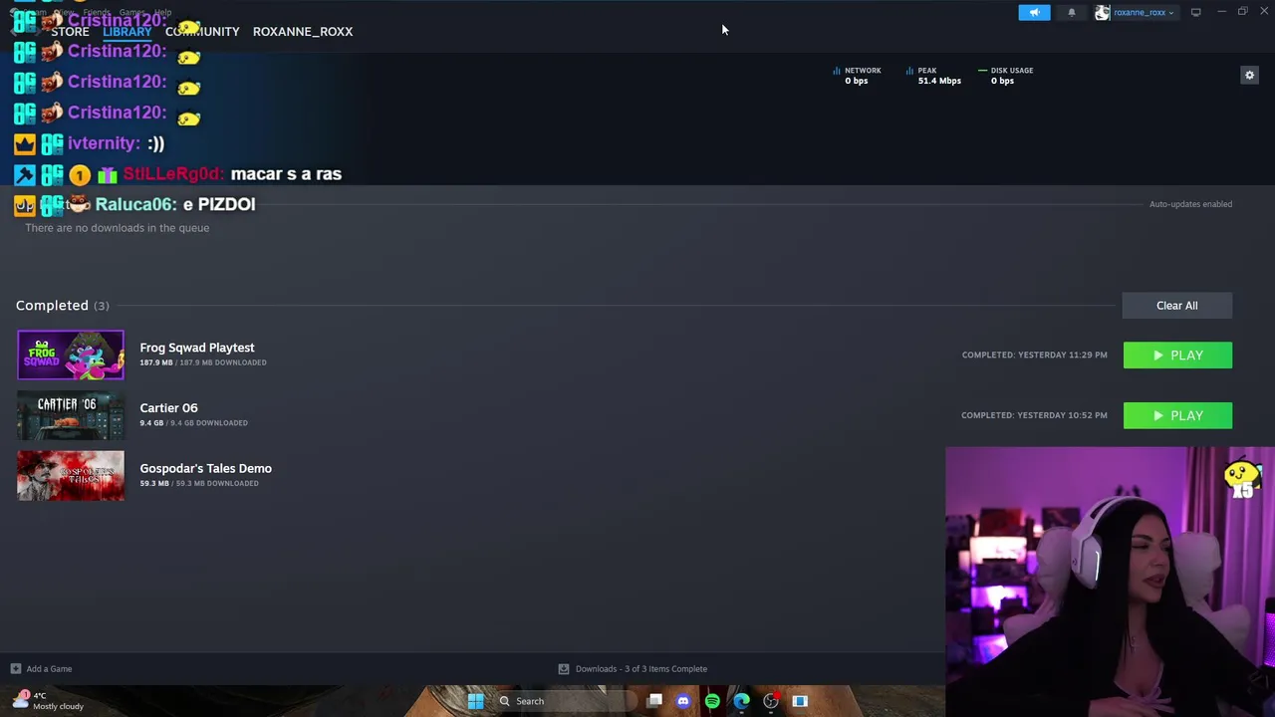Open the Games menu
Image resolution: width=1275 pixels, height=717 pixels.
coord(131,12)
